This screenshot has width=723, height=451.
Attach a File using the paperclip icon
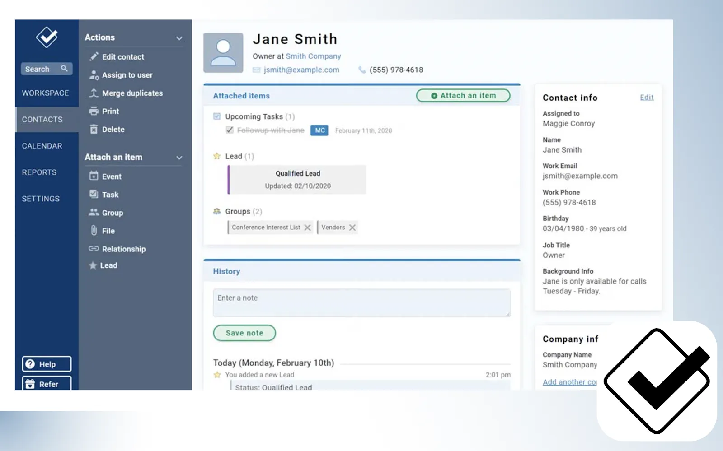point(94,231)
